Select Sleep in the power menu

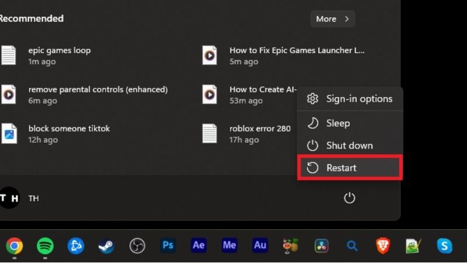pyautogui.click(x=350, y=123)
